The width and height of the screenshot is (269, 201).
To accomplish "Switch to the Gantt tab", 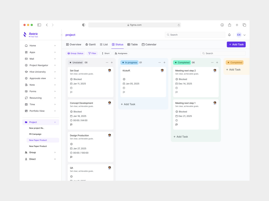I will pyautogui.click(x=91, y=44).
